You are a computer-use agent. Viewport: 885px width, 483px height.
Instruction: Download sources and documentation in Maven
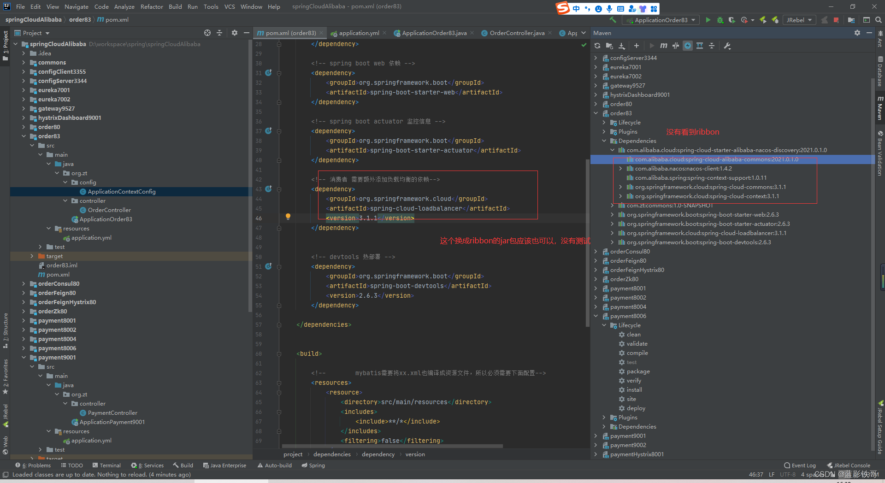point(622,46)
